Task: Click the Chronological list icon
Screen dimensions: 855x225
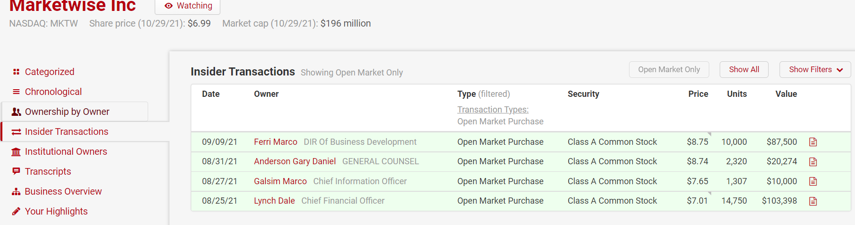Action: coord(16,92)
